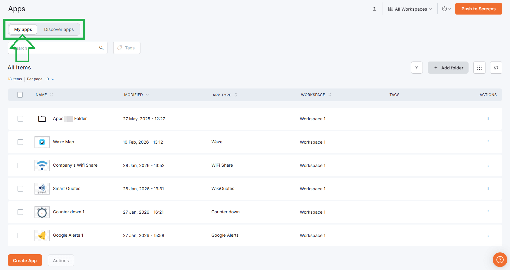Select Company's Wifi Share row checkbox

[x=20, y=165]
